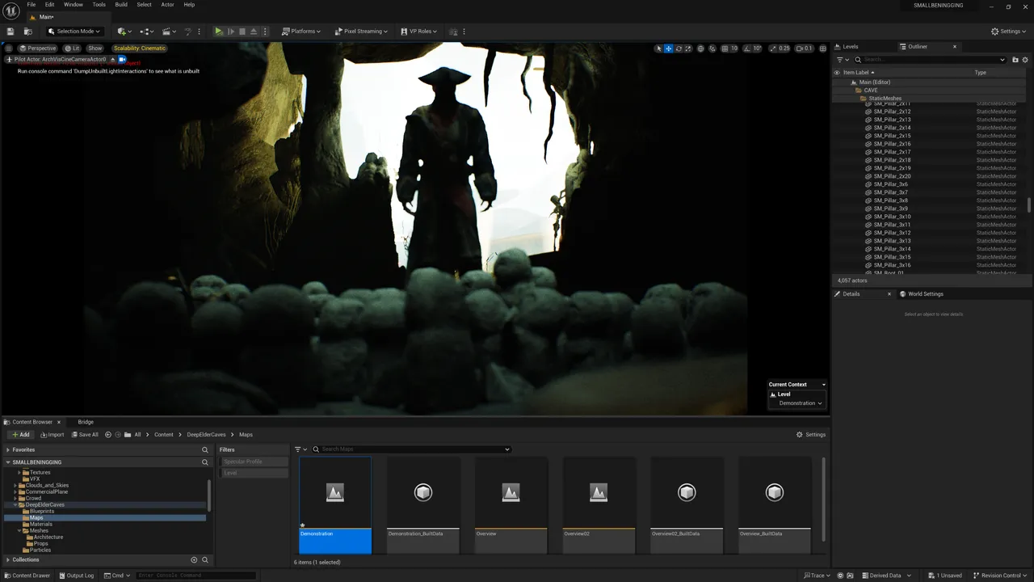Screen dimensions: 1034x582
Task: Select the Overview02 map thumbnail
Action: click(x=599, y=505)
